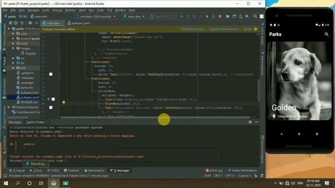Click the Upgrade dependencies link
The width and height of the screenshot is (335, 188).
click(x=224, y=29)
